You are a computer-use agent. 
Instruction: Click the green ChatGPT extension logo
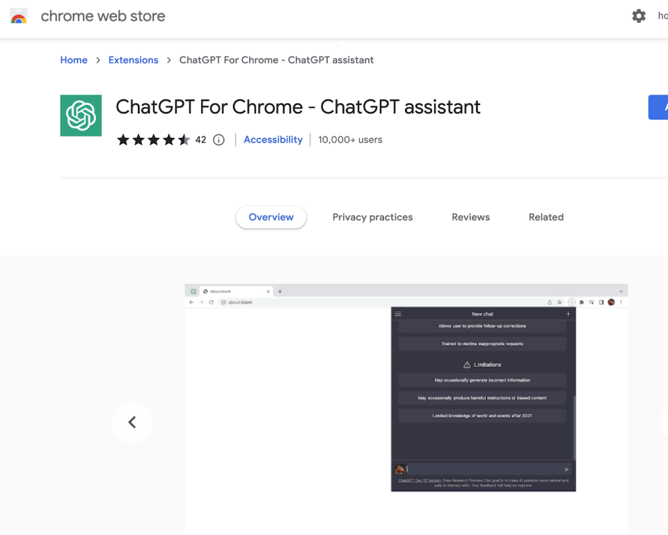[x=81, y=115]
